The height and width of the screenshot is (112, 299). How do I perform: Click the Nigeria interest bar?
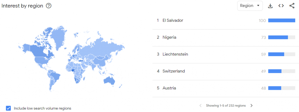(282, 38)
